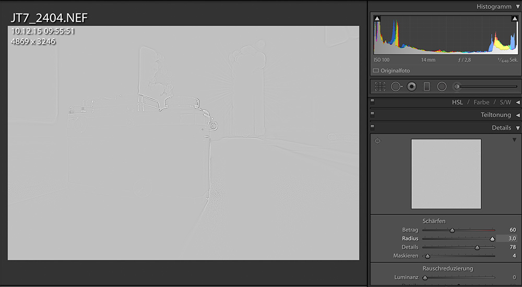Pick the Radial Filter tool
The height and width of the screenshot is (287, 522).
442,87
